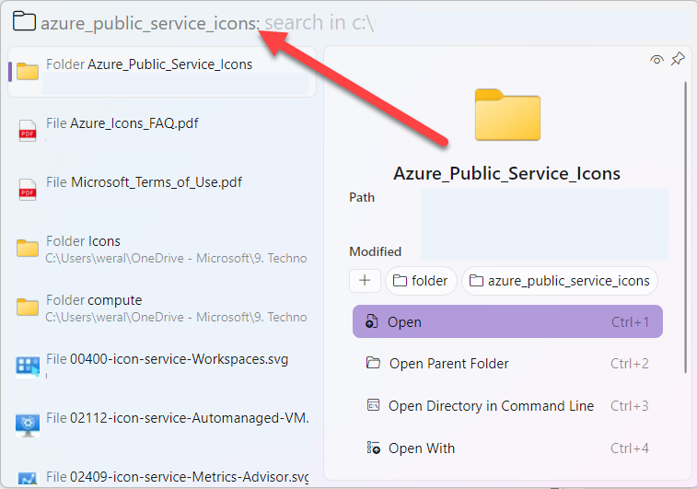Image resolution: width=697 pixels, height=489 pixels.
Task: Add tag with plus button
Action: click(x=365, y=281)
